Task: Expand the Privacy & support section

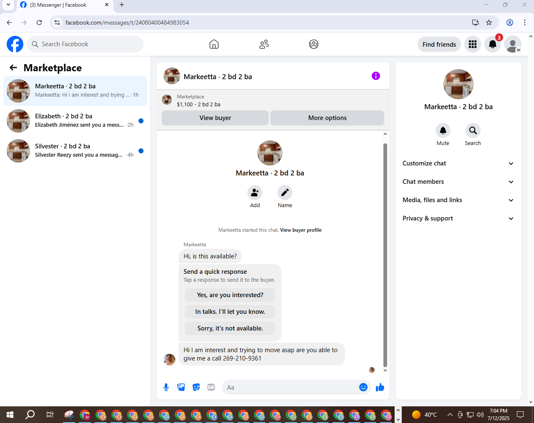Action: tap(458, 218)
